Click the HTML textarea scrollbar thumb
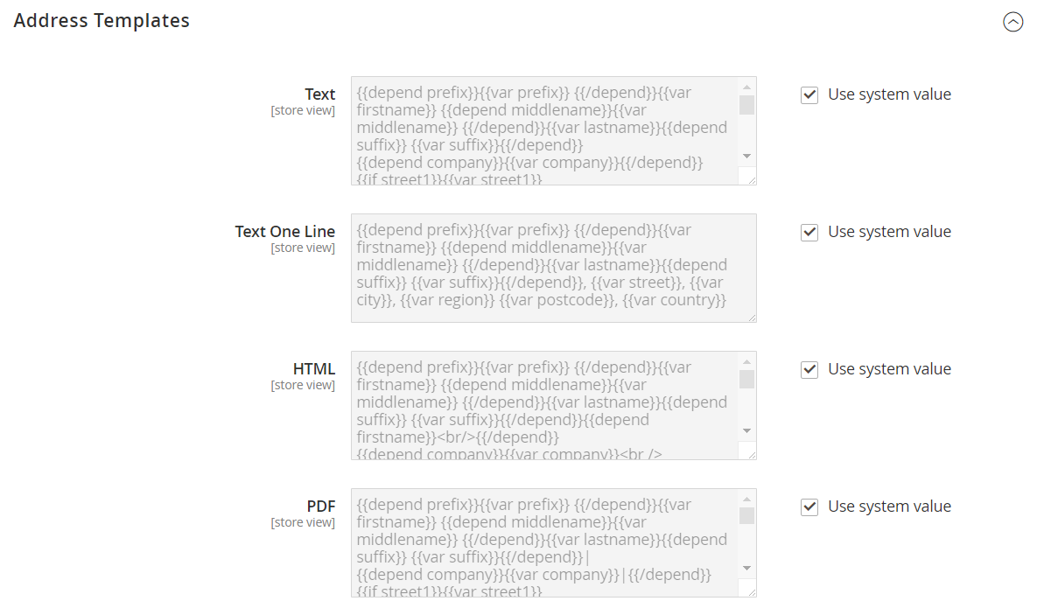 746,380
